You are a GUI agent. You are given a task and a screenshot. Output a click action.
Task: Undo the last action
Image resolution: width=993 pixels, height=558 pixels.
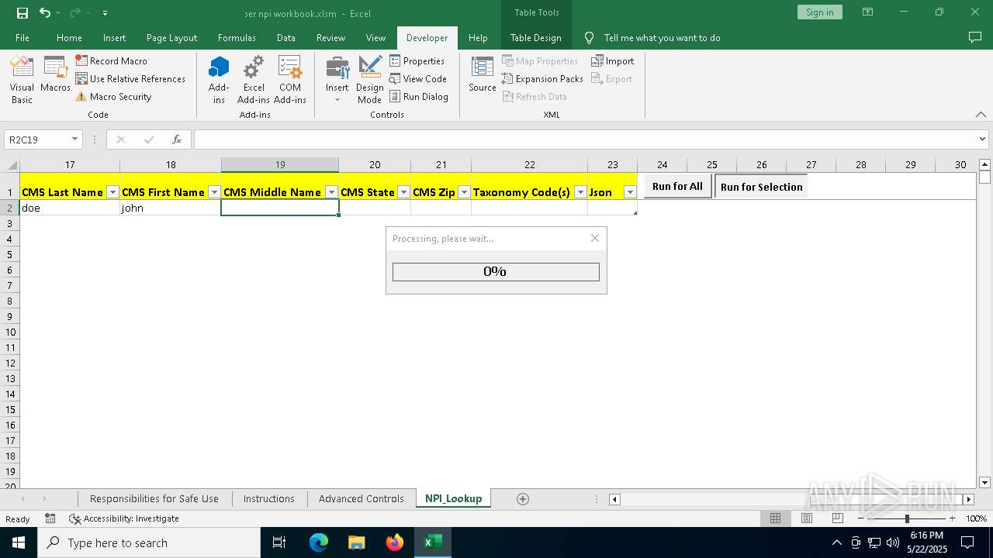pos(45,12)
